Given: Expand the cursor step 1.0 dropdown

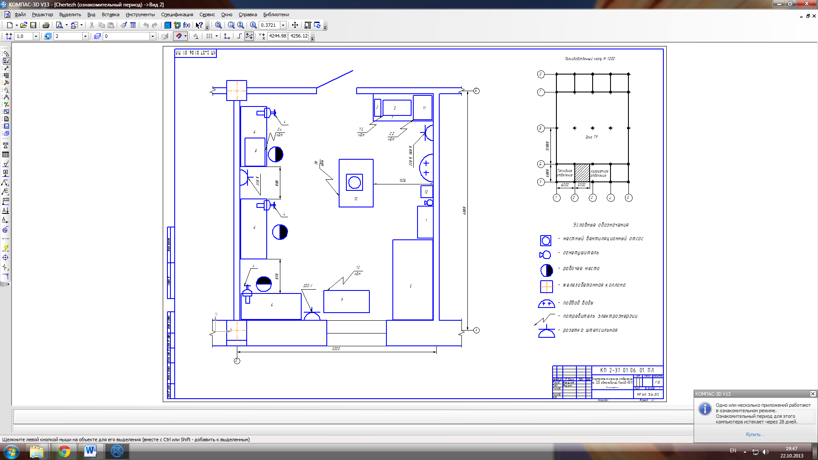Looking at the screenshot, I should tap(36, 36).
